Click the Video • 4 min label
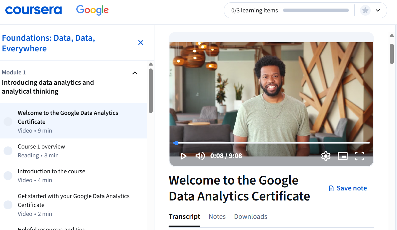The image size is (397, 230). pyautogui.click(x=35, y=180)
